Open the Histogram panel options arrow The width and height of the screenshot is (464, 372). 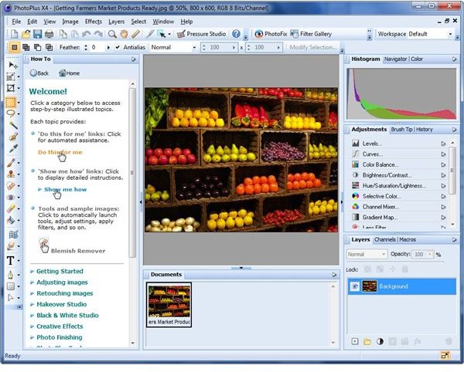tap(455, 59)
